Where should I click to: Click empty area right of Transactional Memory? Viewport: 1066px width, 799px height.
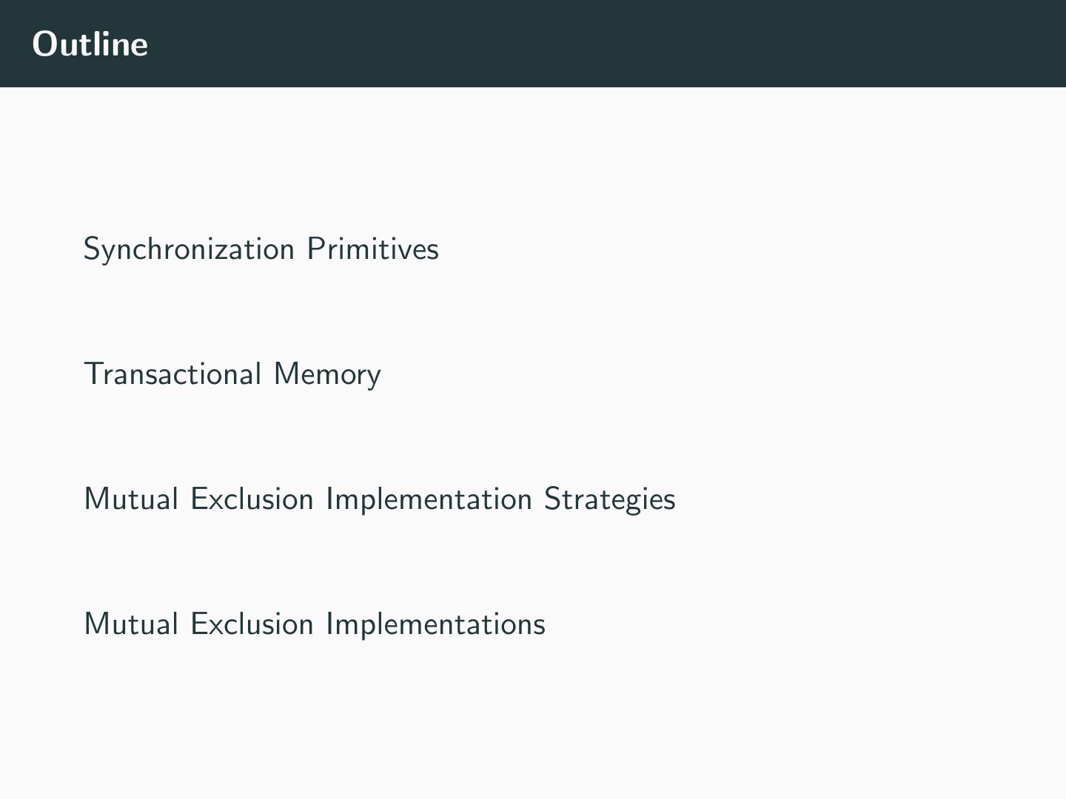666,374
